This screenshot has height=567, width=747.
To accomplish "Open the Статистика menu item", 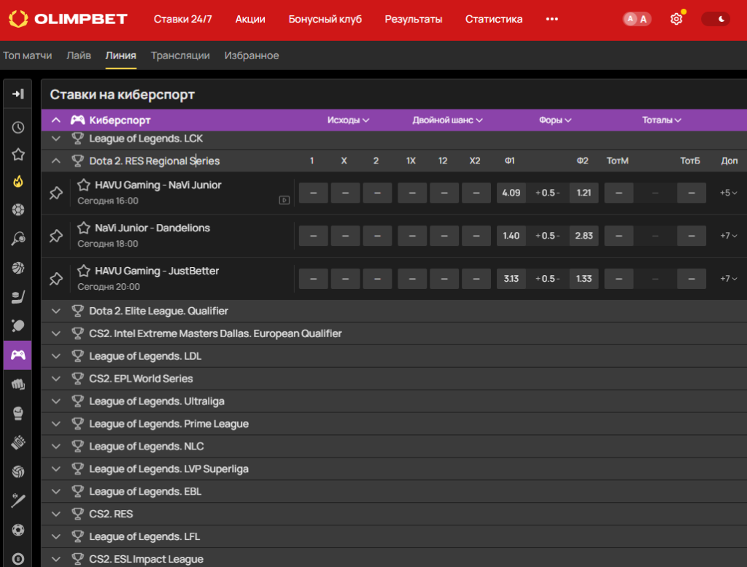I will click(494, 19).
